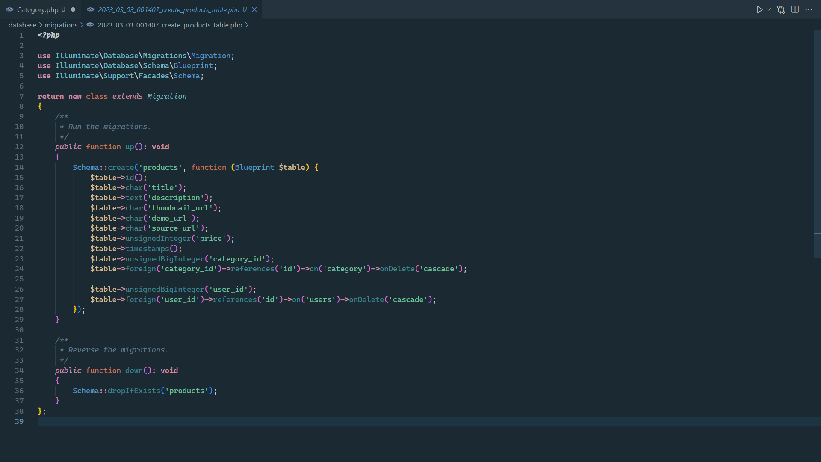The image size is (821, 462).
Task: Click the '$table' parameter in closure
Action: pos(292,167)
